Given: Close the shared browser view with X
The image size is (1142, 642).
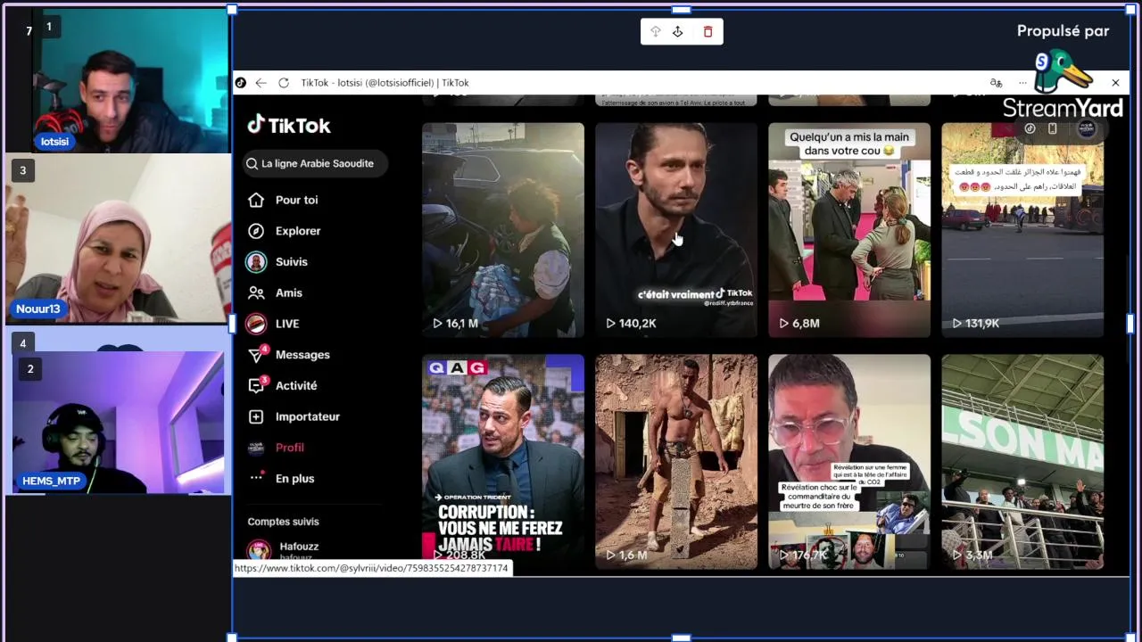Looking at the screenshot, I should [1115, 83].
